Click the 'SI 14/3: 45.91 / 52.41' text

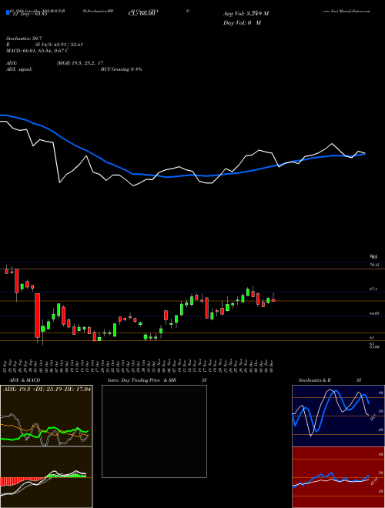[59, 45]
